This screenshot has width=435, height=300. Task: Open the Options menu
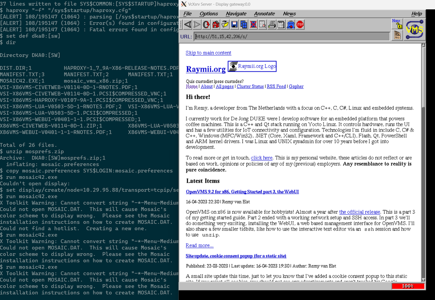208,13
